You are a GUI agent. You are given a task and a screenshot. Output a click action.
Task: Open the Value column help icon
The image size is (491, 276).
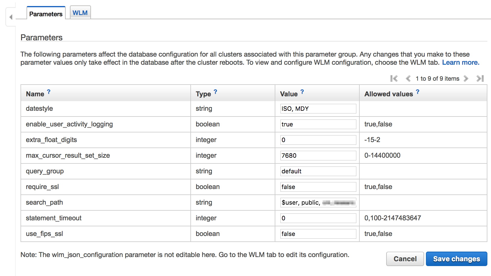pos(302,91)
